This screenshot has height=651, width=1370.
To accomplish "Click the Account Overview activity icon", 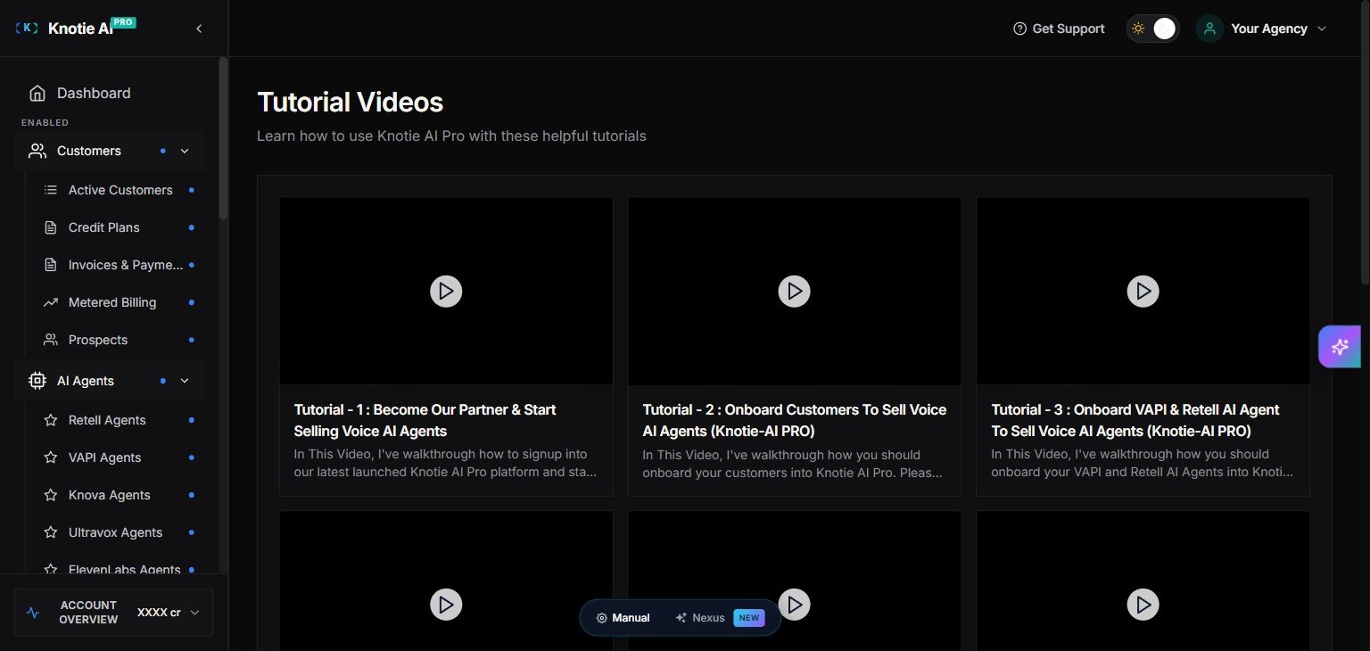I will (33, 613).
